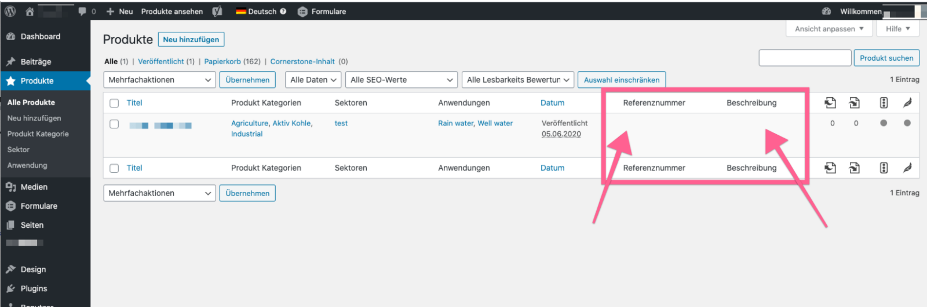Open Medien in the sidebar menu
This screenshot has width=927, height=307.
(34, 187)
